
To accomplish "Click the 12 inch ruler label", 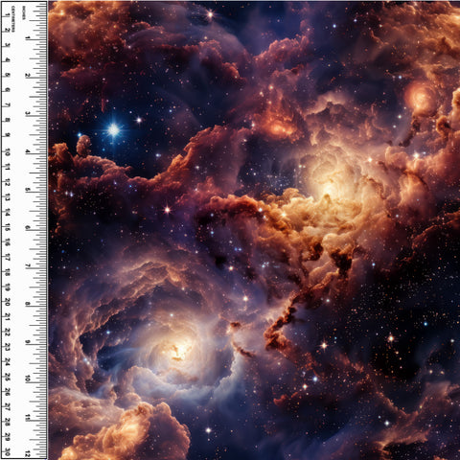I will (28, 453).
